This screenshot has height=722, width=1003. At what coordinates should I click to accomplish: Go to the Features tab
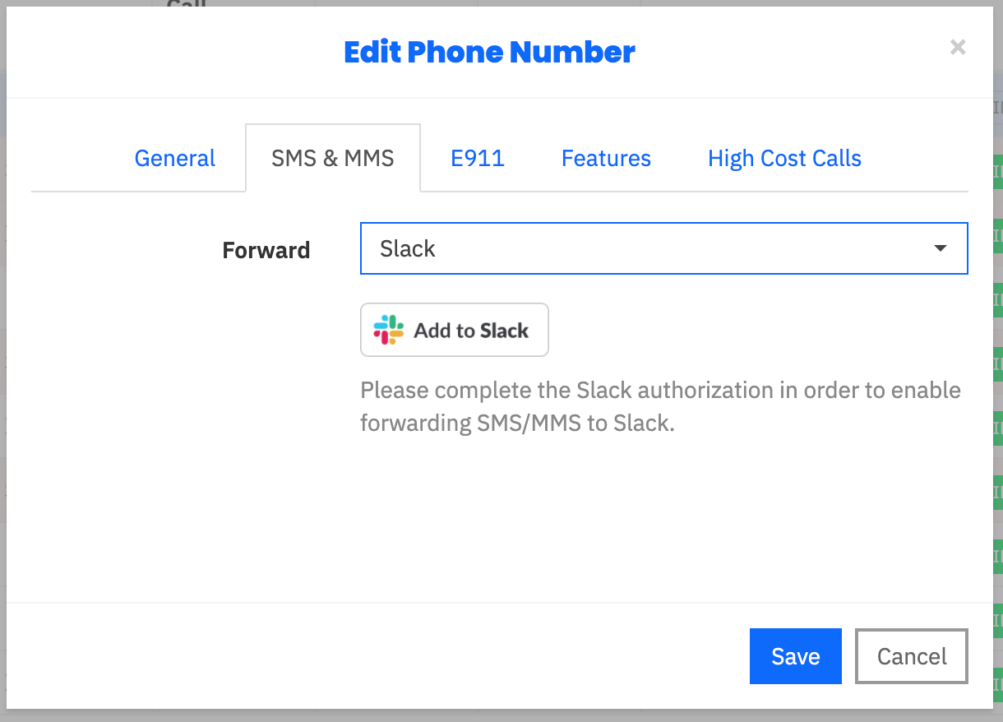tap(606, 158)
